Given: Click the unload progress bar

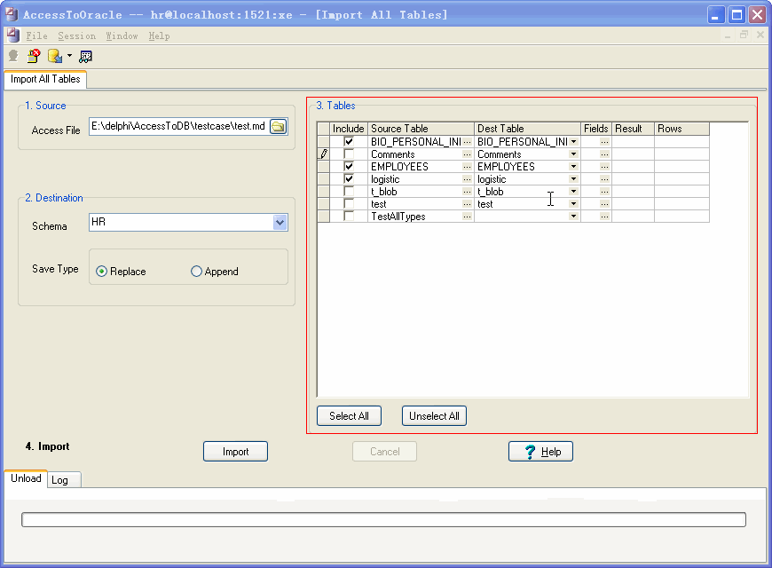Looking at the screenshot, I should click(x=383, y=520).
